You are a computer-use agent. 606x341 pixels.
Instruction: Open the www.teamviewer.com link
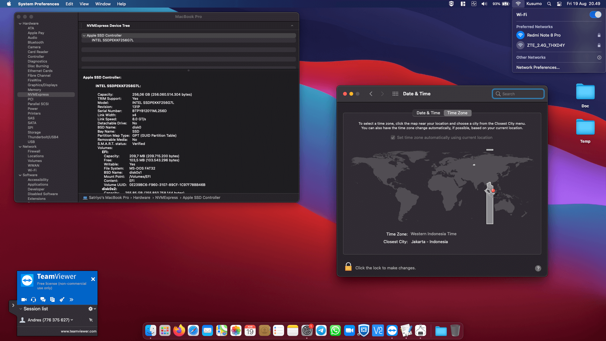(x=79, y=331)
